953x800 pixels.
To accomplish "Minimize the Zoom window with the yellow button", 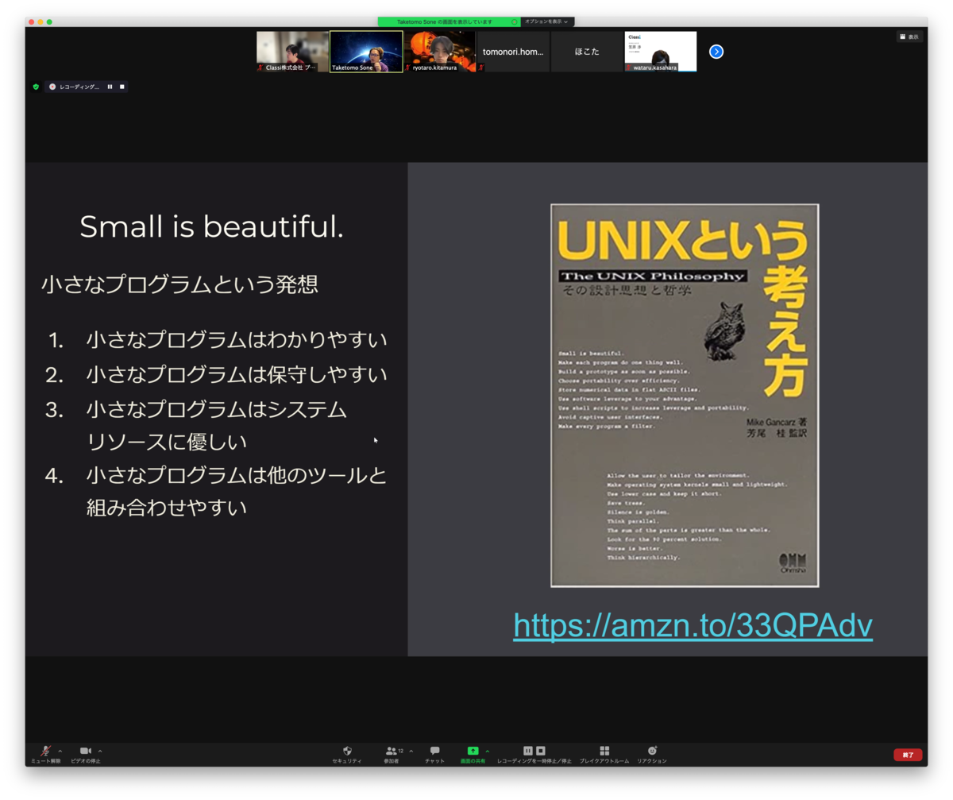I will point(41,21).
